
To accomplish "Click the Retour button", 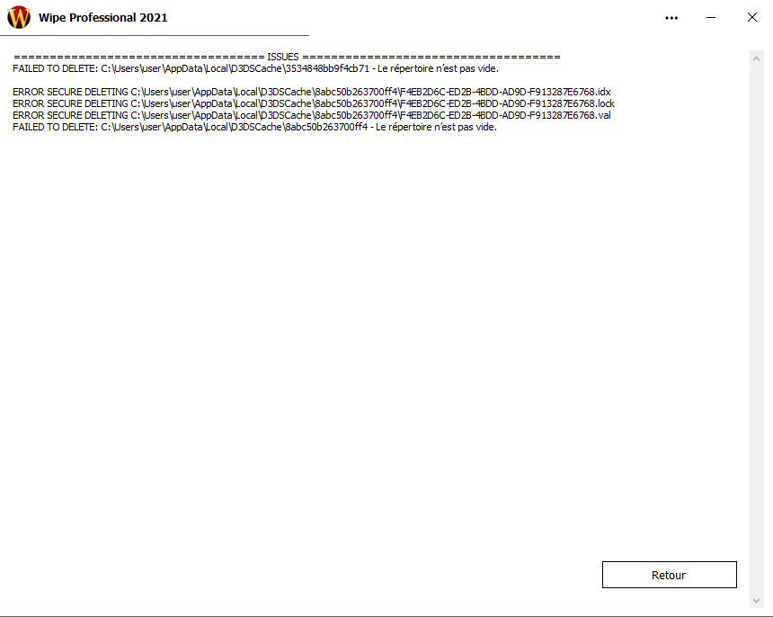I will [669, 575].
